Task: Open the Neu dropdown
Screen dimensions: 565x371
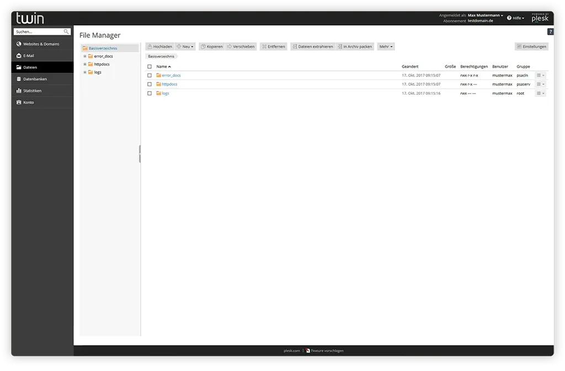Action: [185, 46]
